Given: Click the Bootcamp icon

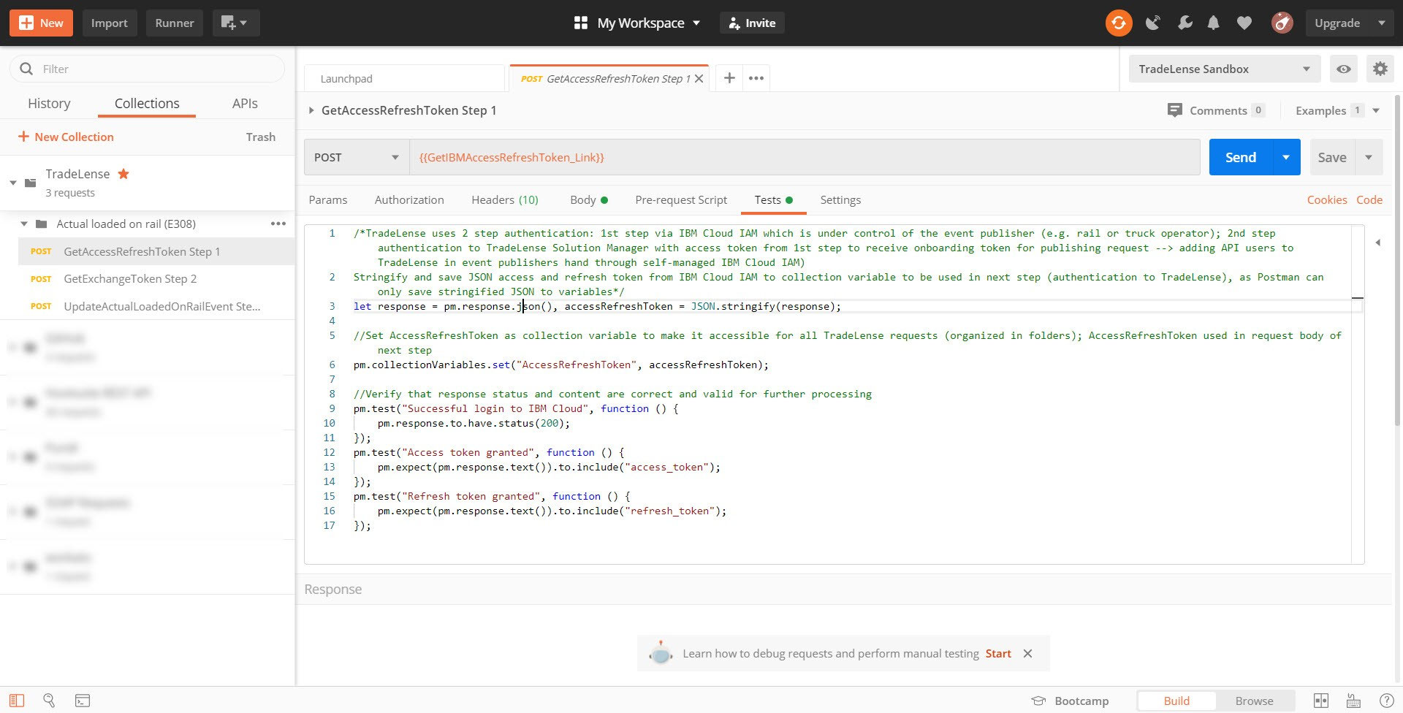Looking at the screenshot, I should pos(1038,701).
